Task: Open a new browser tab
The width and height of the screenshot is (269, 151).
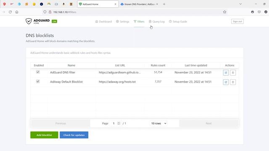Action: [x=164, y=4]
